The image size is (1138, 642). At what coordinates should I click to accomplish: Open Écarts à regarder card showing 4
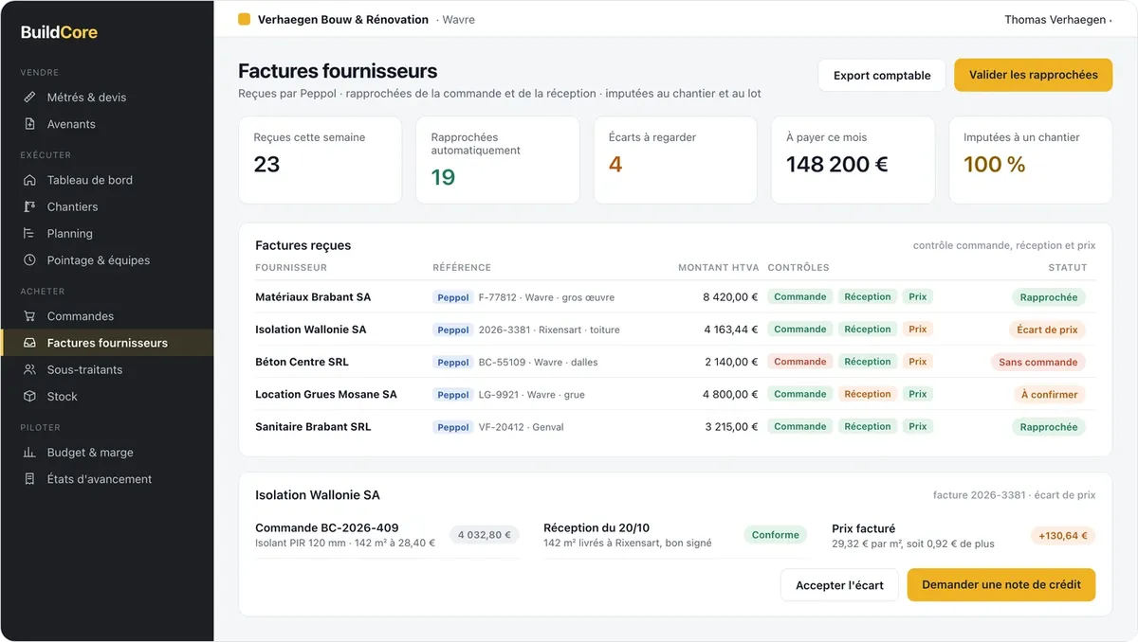[675, 160]
